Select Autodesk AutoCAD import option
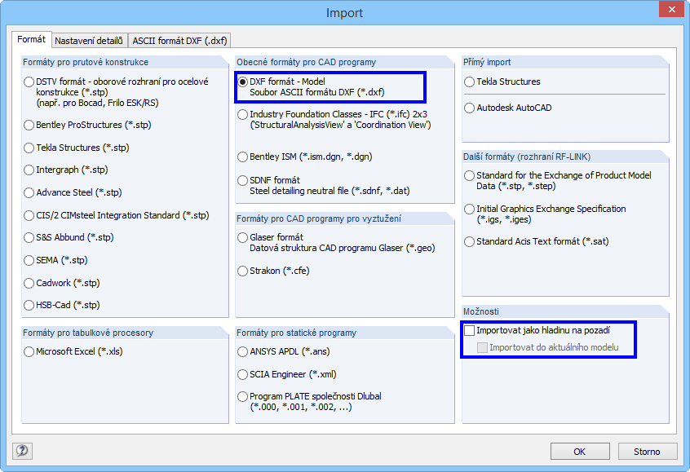This screenshot has width=690, height=472. point(470,108)
